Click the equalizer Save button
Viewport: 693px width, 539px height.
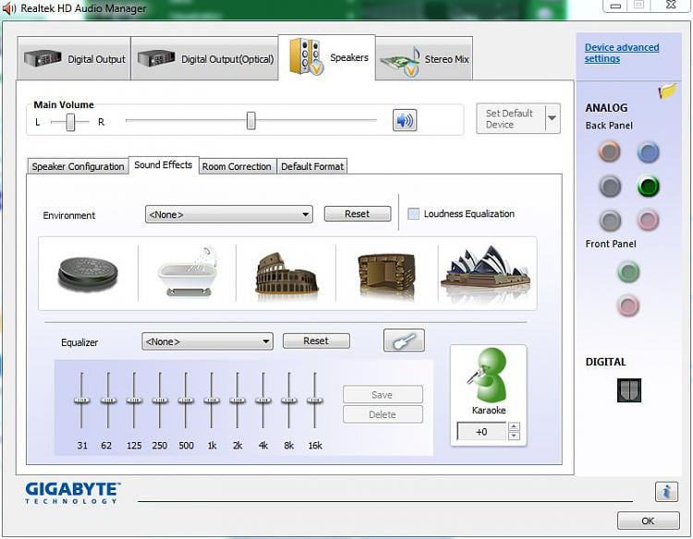[x=383, y=394]
